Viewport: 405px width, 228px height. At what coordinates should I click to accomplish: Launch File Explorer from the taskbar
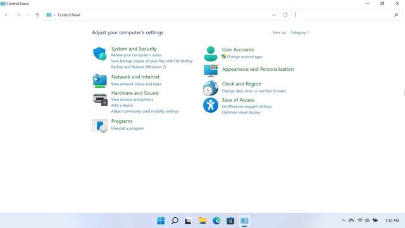202,221
